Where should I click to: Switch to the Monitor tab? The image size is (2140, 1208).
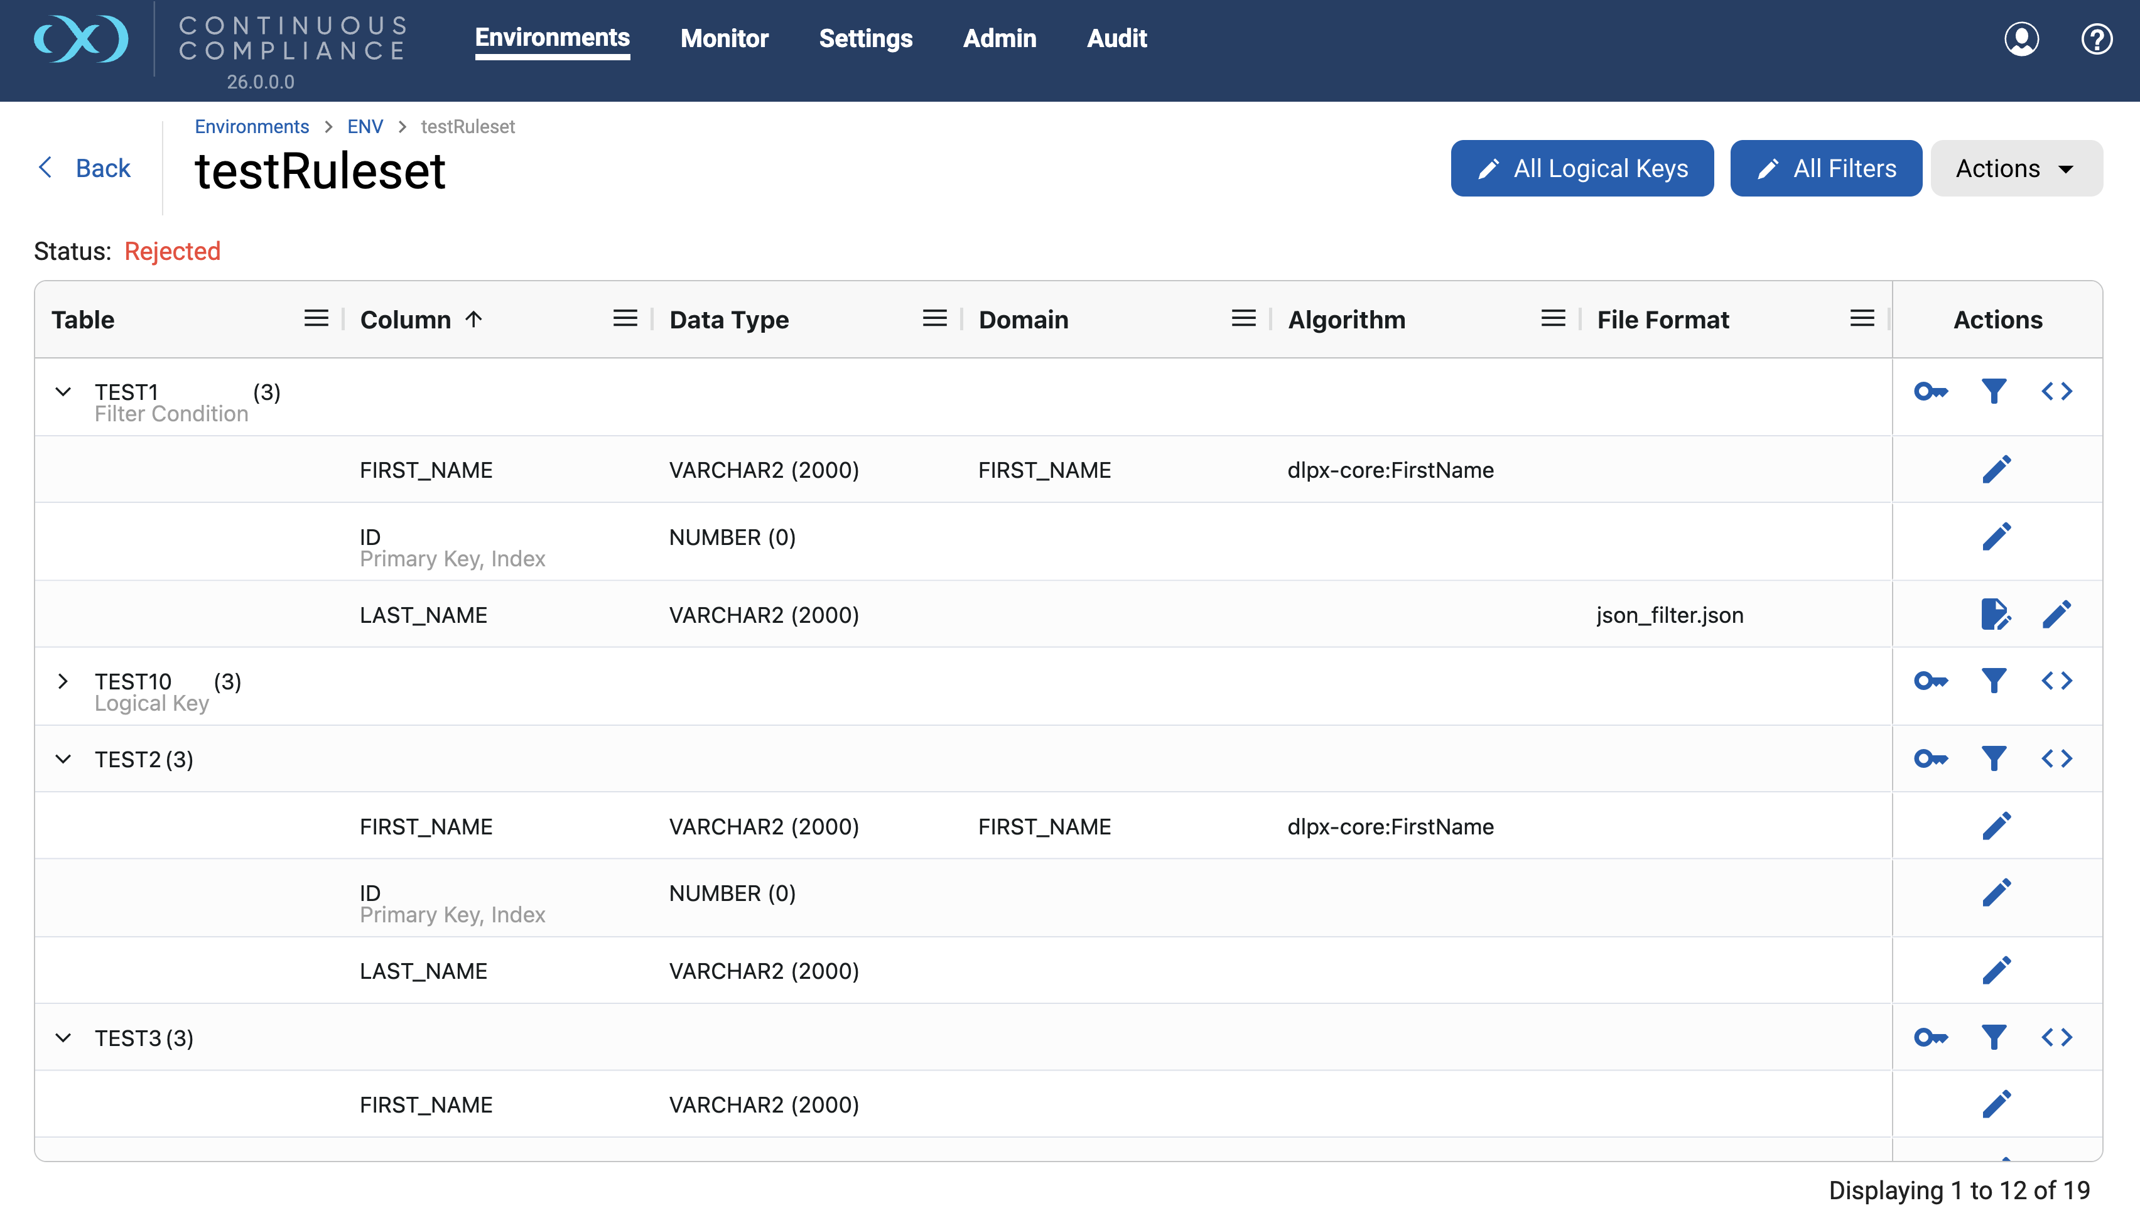pyautogui.click(x=725, y=38)
